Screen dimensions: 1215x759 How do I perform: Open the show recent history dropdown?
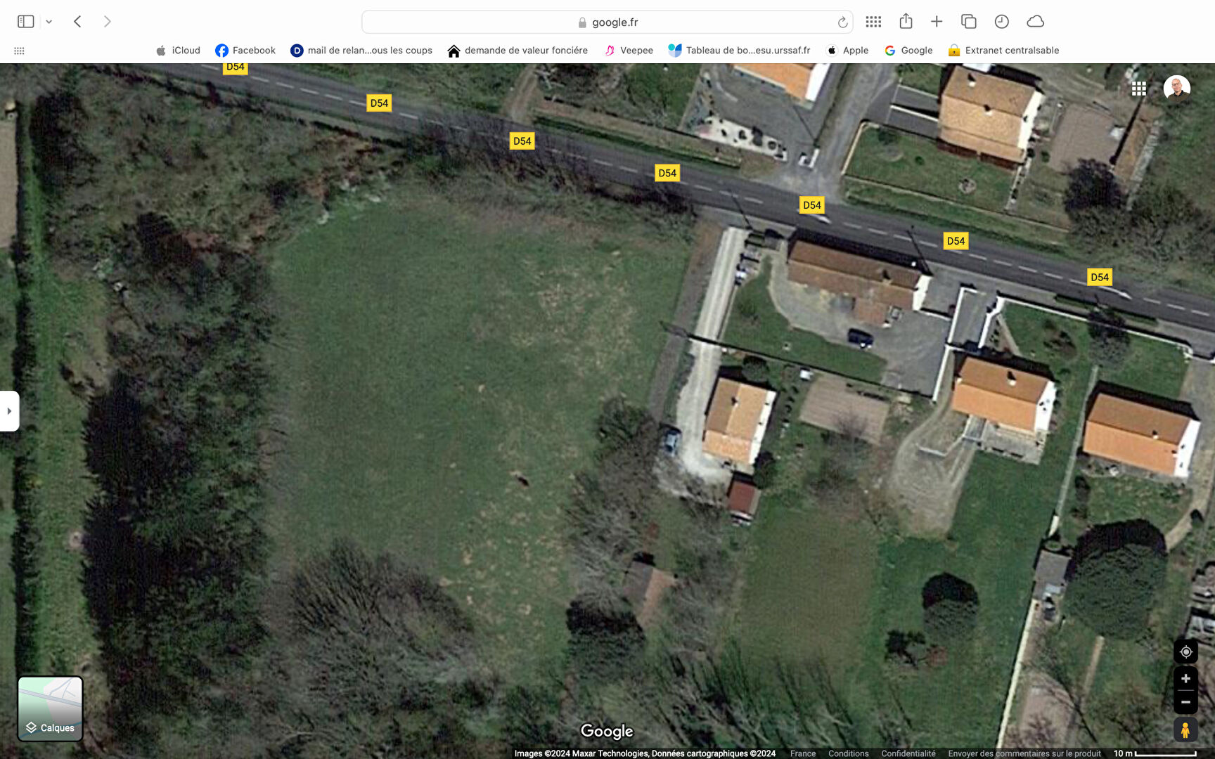(x=1001, y=21)
